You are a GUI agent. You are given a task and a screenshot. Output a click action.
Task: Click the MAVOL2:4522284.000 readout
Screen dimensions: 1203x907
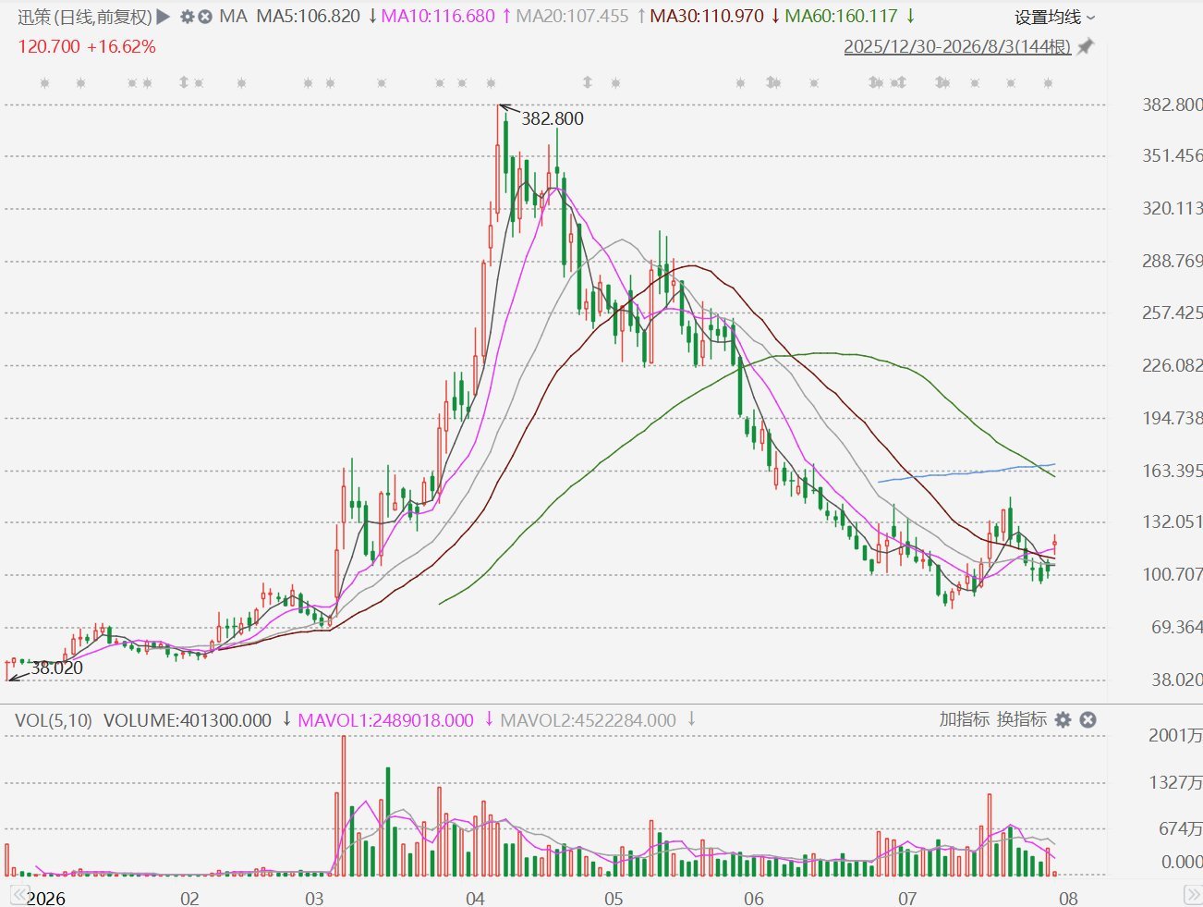coord(588,720)
